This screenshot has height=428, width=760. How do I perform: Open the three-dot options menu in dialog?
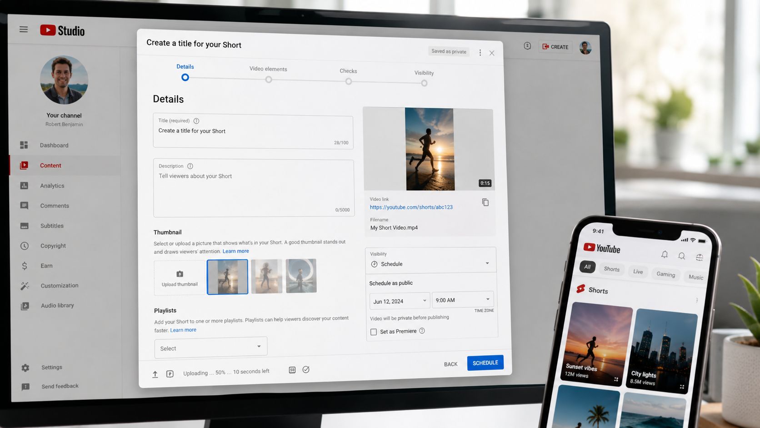[480, 52]
